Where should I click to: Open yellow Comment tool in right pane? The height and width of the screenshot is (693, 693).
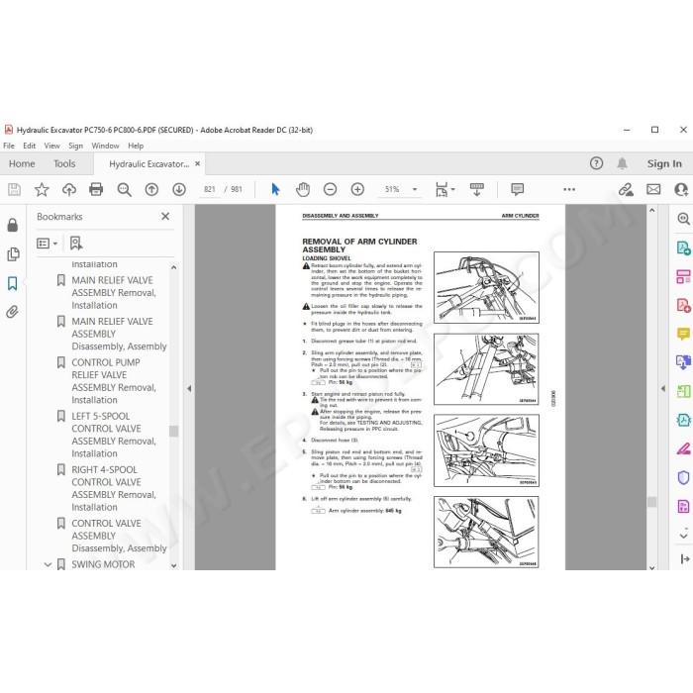tap(683, 334)
